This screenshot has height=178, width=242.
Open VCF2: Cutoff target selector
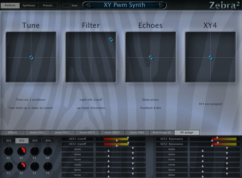pyautogui.click(x=77, y=144)
